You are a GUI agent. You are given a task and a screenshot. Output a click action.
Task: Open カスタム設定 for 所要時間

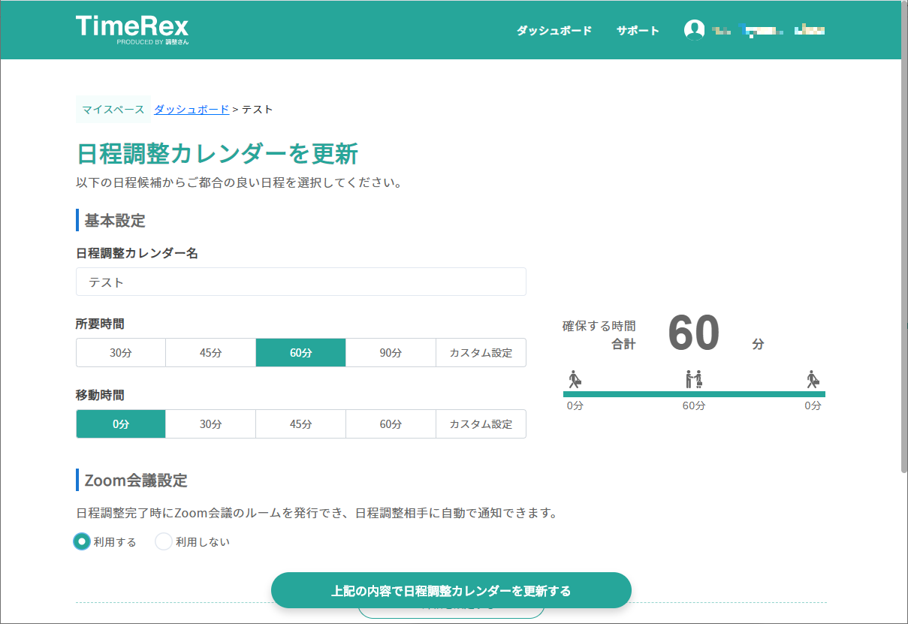pos(481,352)
